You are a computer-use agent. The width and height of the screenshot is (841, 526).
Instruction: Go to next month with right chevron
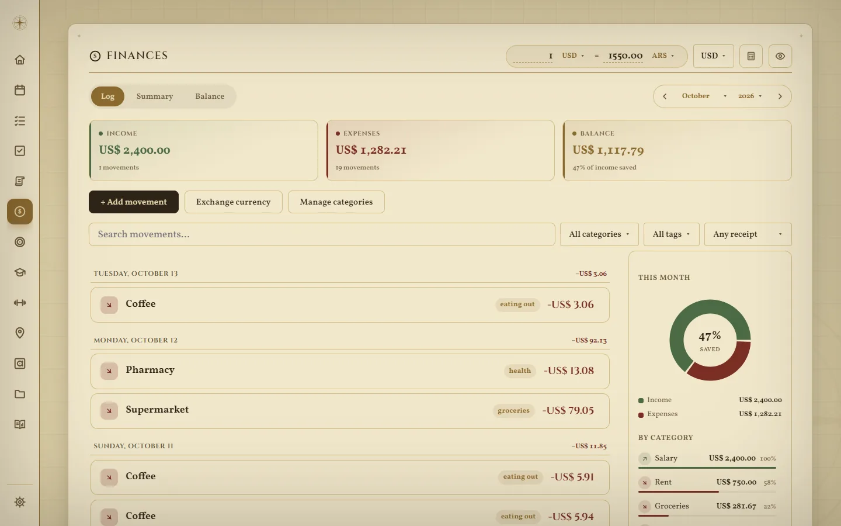[780, 96]
